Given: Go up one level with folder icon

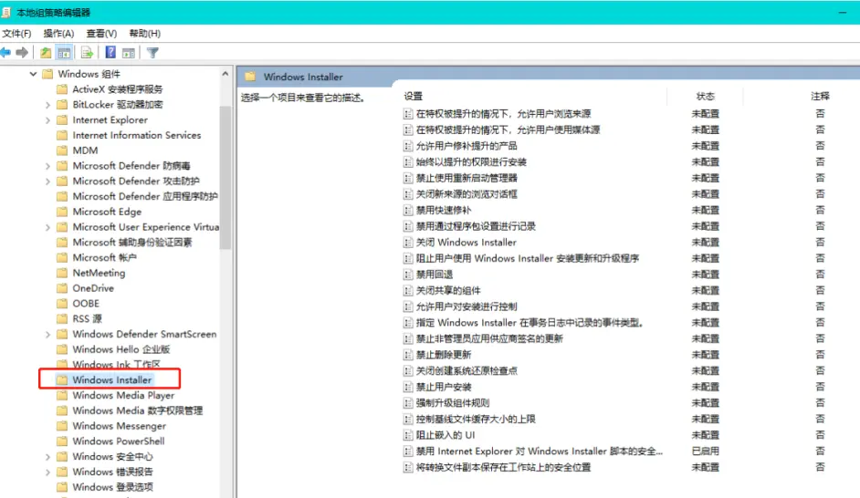Looking at the screenshot, I should point(46,53).
